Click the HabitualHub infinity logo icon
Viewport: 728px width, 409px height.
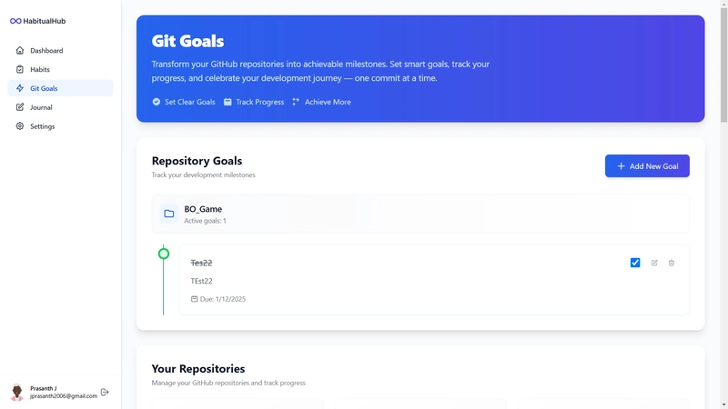pyautogui.click(x=15, y=21)
